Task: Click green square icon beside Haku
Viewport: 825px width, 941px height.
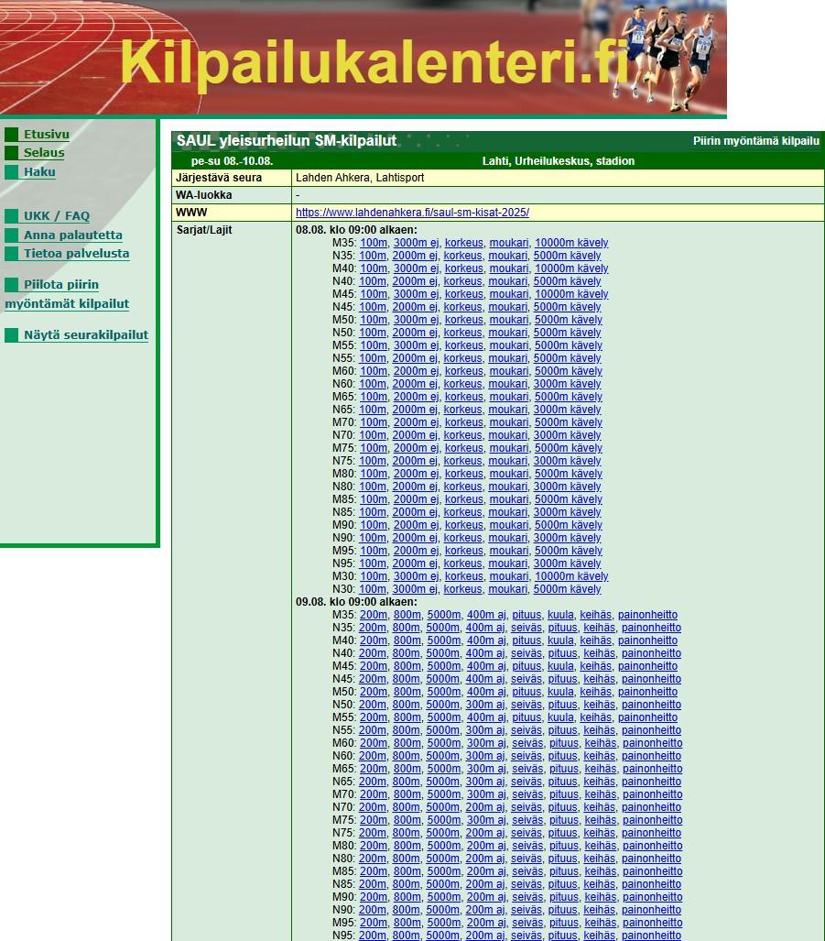Action: click(x=11, y=172)
